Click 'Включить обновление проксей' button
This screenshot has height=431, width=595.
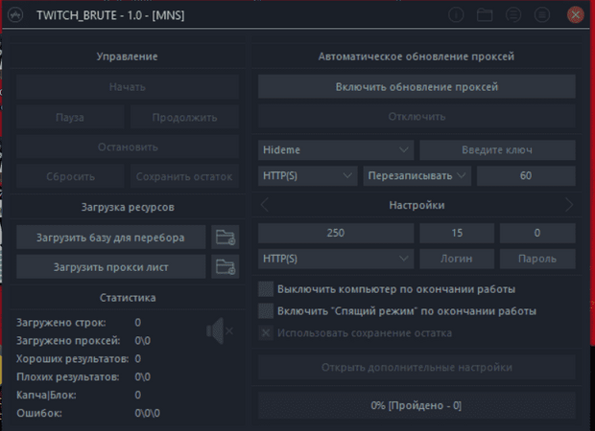tap(416, 87)
